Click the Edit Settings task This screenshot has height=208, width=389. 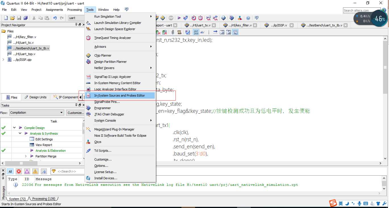[44, 139]
